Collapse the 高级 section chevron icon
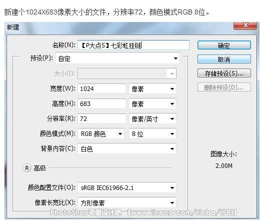 (x=26, y=167)
